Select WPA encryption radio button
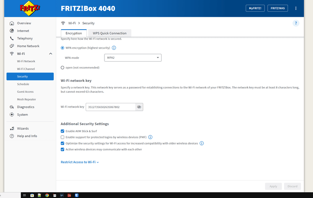Viewport: 313px width, 198px height. click(63, 48)
